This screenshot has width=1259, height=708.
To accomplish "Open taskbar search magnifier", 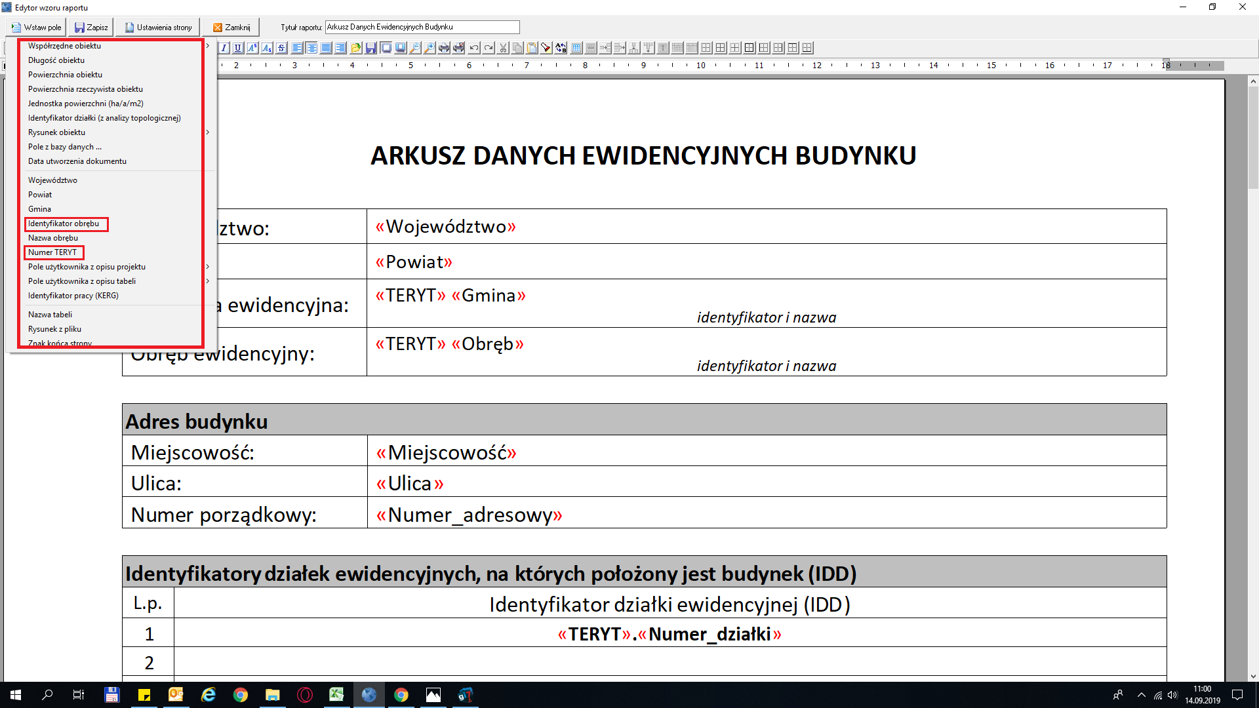I will 47,695.
